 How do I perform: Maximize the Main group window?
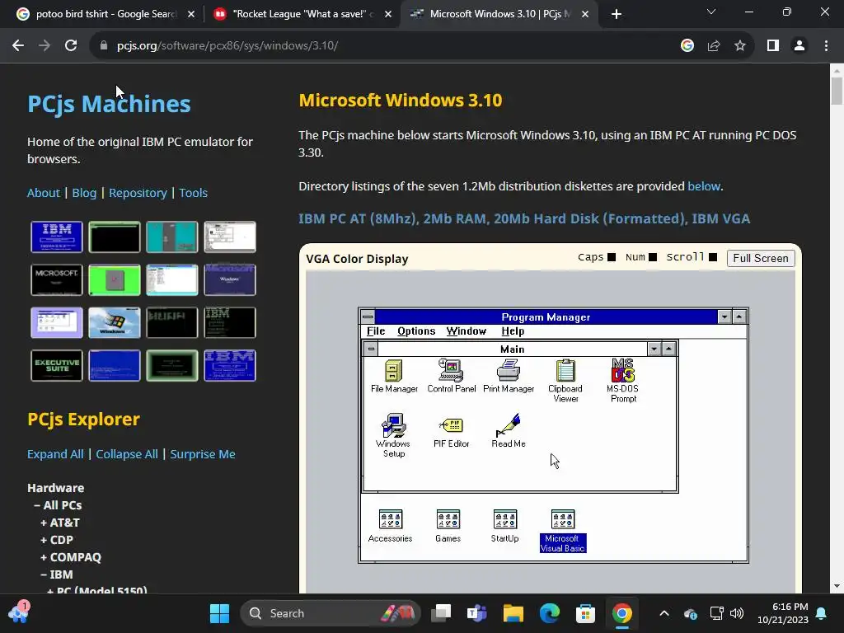coord(668,349)
